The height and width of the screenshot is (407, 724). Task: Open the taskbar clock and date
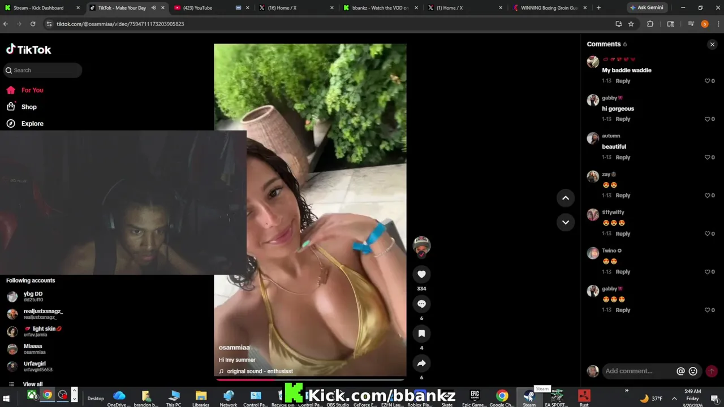pyautogui.click(x=693, y=399)
